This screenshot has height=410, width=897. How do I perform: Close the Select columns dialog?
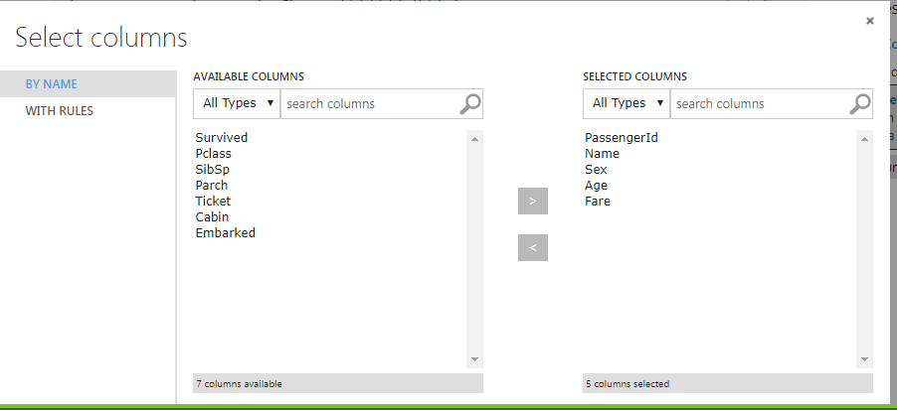click(870, 20)
